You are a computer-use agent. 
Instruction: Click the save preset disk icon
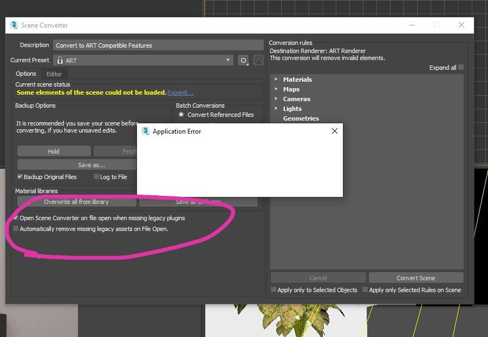tap(258, 60)
